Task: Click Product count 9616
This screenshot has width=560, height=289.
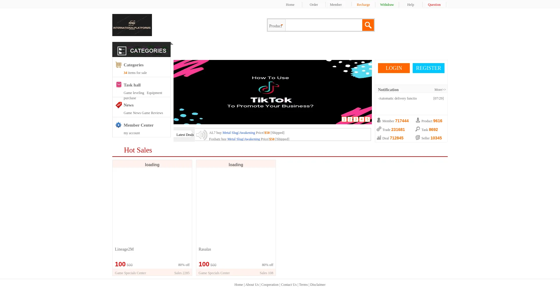Action: pyautogui.click(x=437, y=121)
